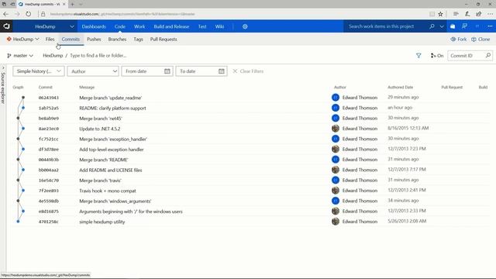Click the browser share icon
Image resolution: width=496 pixels, height=279 pixels.
pyautogui.click(x=479, y=14)
